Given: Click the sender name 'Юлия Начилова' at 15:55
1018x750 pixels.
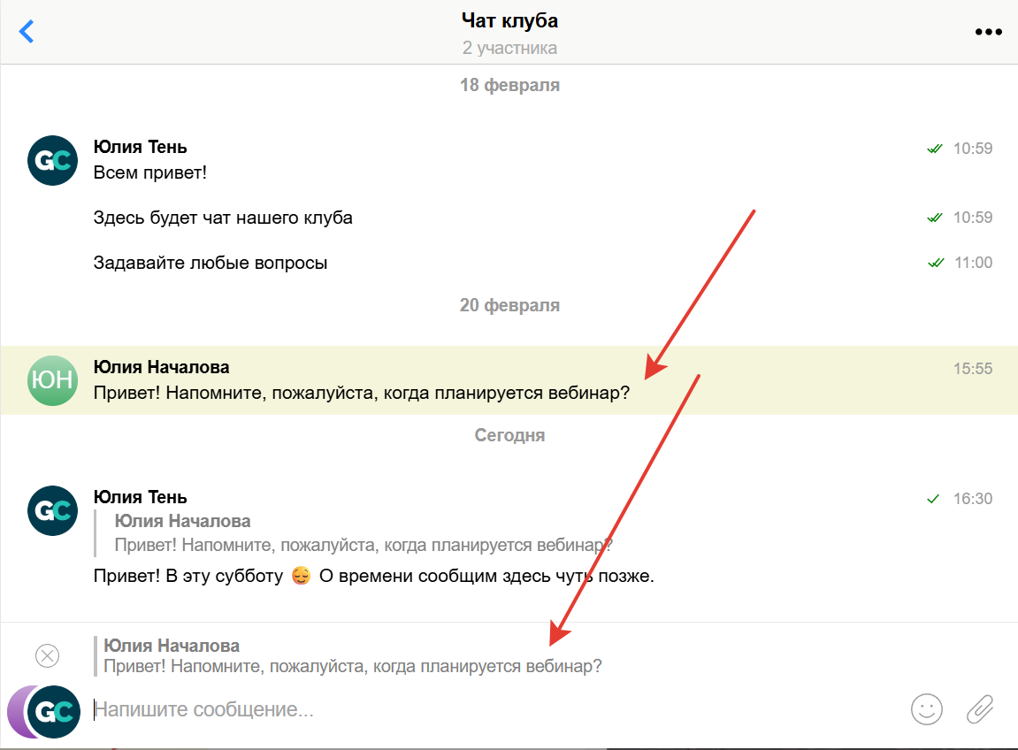Looking at the screenshot, I should click(x=161, y=367).
